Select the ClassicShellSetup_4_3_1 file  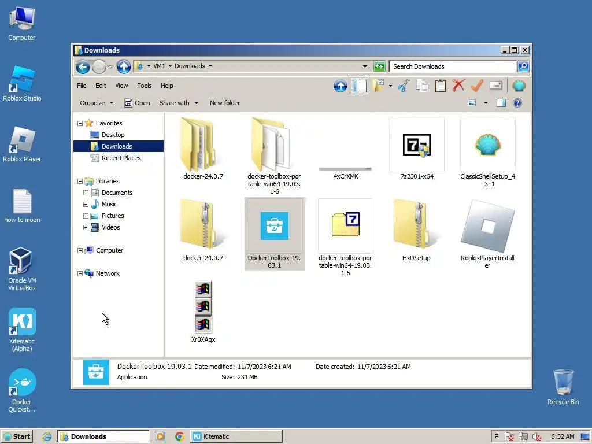pyautogui.click(x=487, y=153)
